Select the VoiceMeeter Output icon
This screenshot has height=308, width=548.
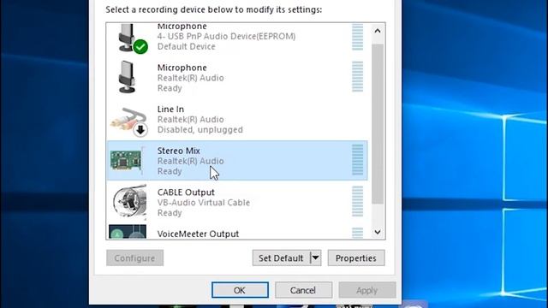(x=128, y=232)
